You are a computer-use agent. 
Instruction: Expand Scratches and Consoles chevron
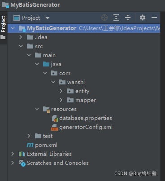point(13,163)
